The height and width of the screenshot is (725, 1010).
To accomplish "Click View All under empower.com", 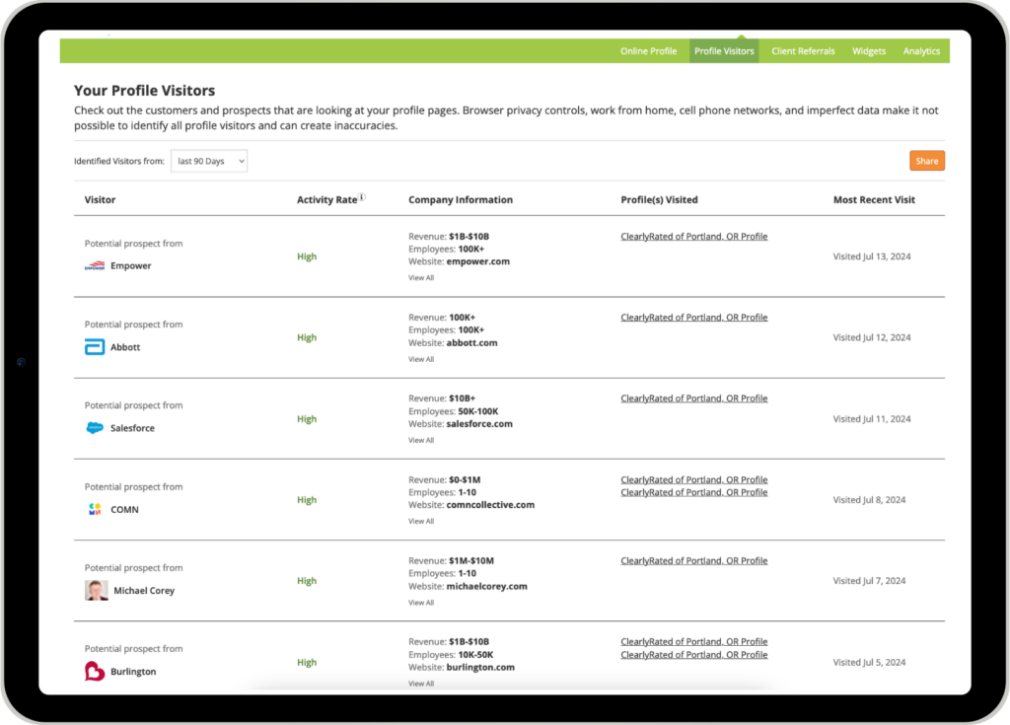I will tap(421, 278).
